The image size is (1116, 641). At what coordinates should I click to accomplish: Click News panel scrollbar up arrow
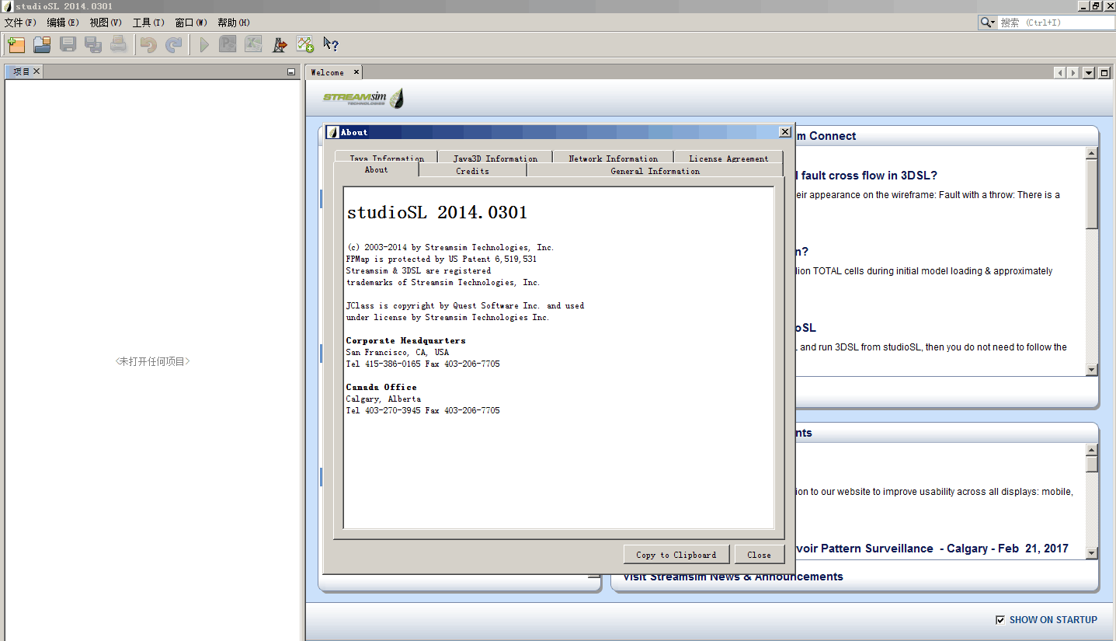click(1092, 450)
